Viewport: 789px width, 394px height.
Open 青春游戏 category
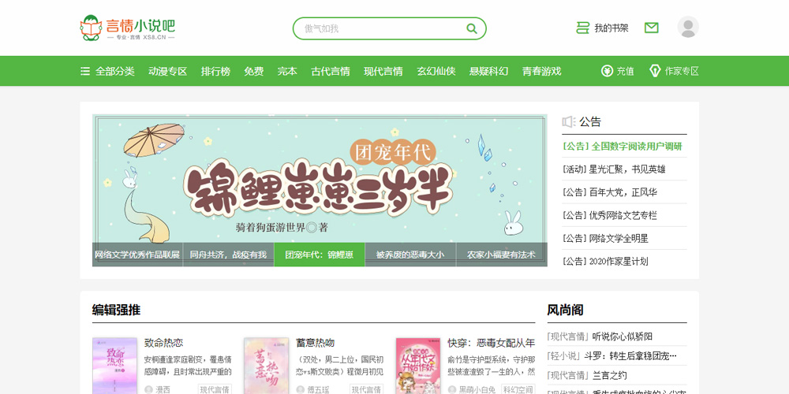(541, 71)
